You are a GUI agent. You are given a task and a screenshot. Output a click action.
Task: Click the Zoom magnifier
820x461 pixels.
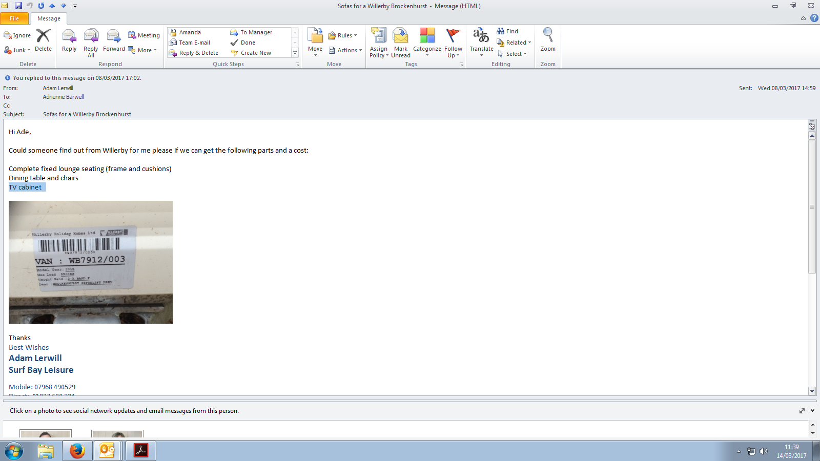coord(548,40)
